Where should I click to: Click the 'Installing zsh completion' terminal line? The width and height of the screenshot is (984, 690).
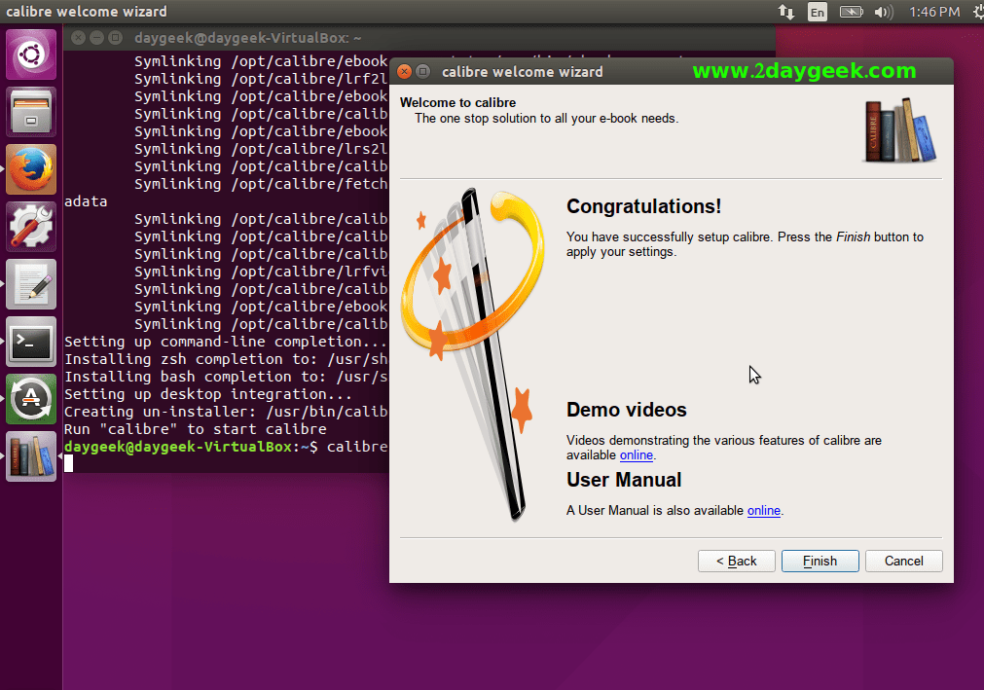point(226,359)
